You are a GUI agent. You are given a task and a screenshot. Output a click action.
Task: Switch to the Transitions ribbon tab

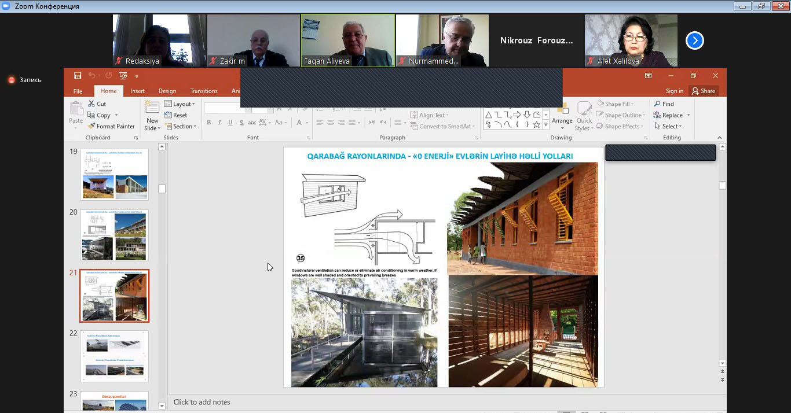[x=204, y=91]
